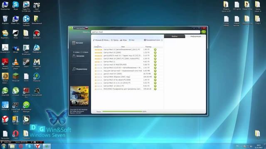
Task: Sort results by Размер column
Action: [x=148, y=47]
